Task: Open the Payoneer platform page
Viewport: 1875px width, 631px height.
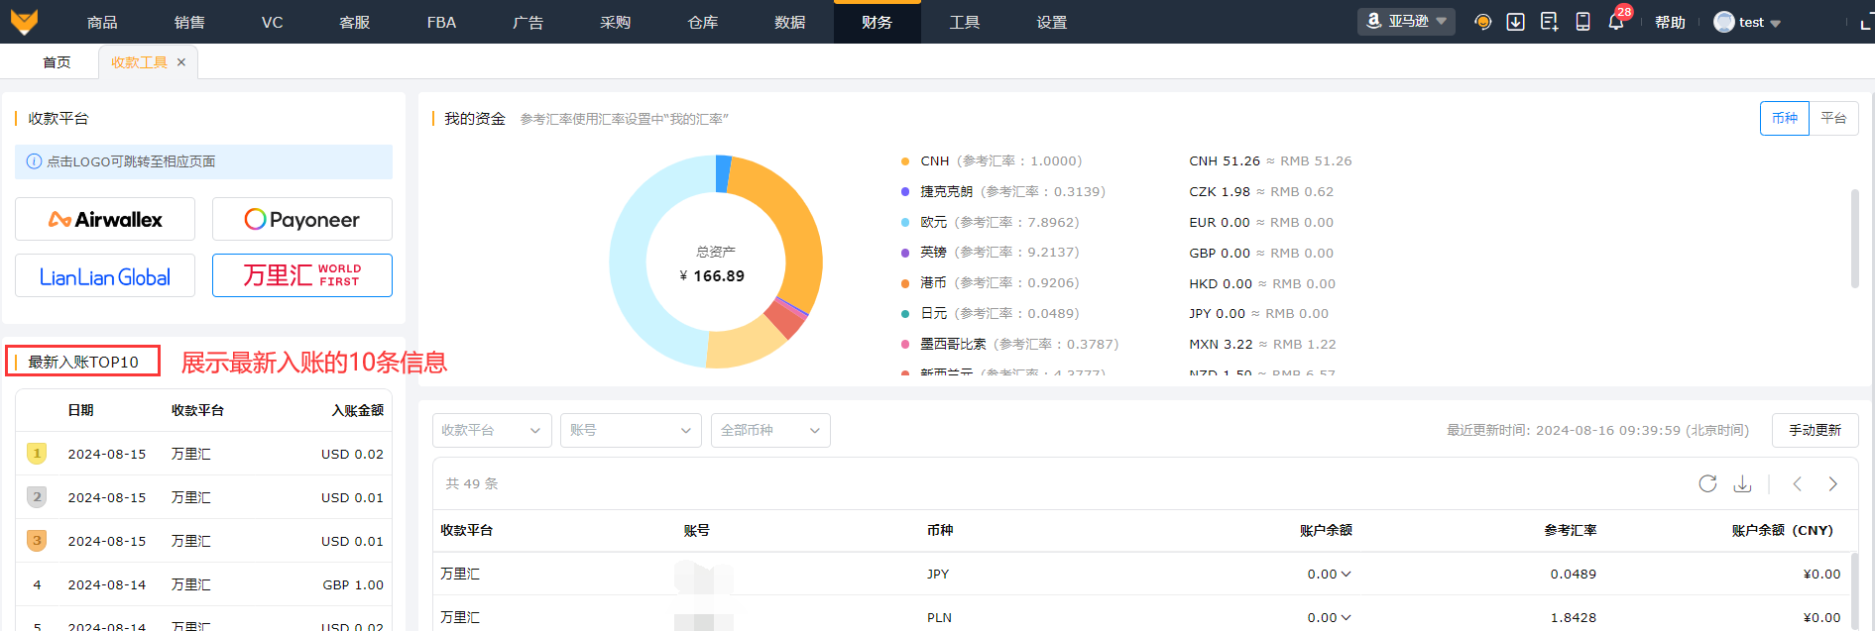Action: click(302, 219)
